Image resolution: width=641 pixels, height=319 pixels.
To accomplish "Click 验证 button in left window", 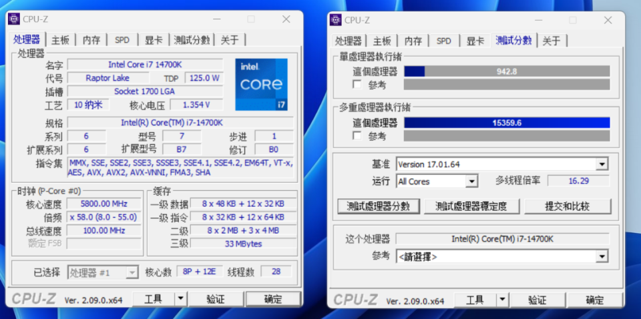I will [216, 300].
